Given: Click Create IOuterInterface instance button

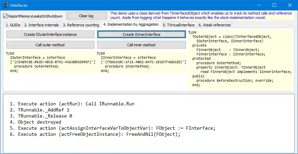Looking at the screenshot, I should (x=50, y=34).
